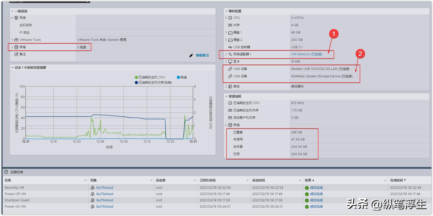Click 成功完成 in the Power Off VM row
This screenshot has height=216, width=433.
[316, 194]
